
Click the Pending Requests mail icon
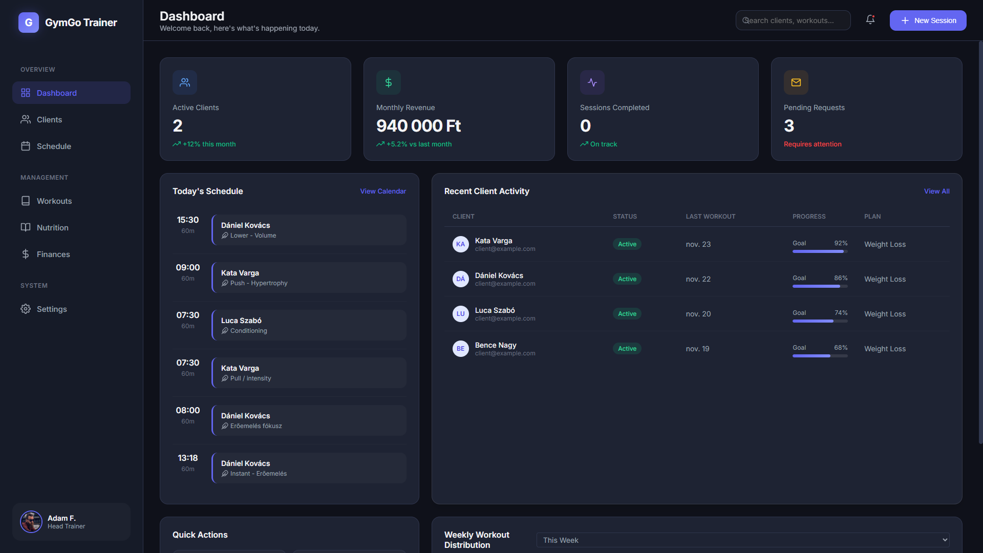pos(796,82)
